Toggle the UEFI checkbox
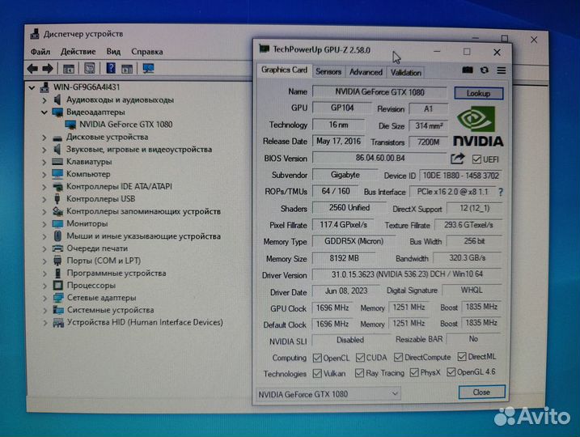This screenshot has height=437, width=580. click(x=476, y=159)
